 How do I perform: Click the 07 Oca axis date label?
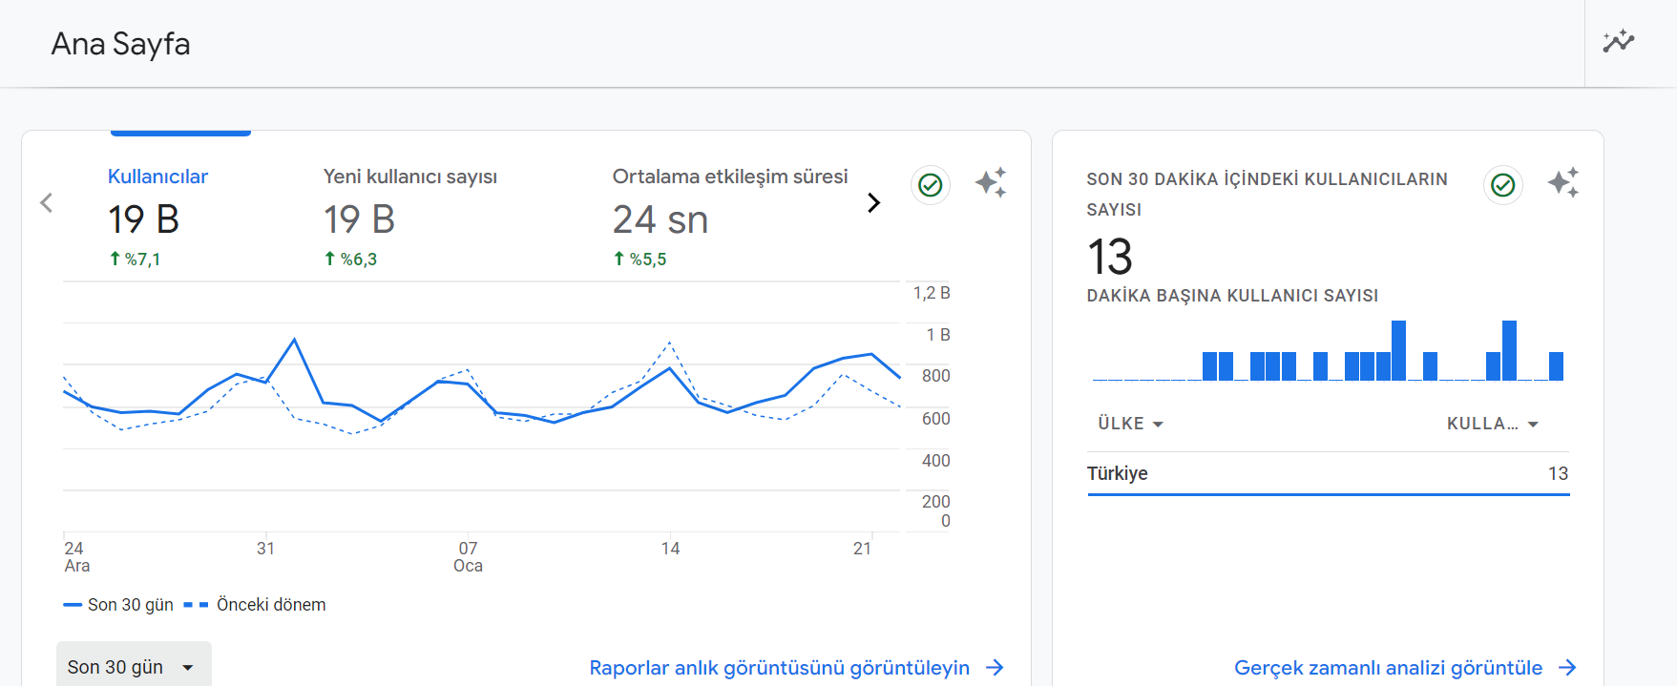click(468, 557)
